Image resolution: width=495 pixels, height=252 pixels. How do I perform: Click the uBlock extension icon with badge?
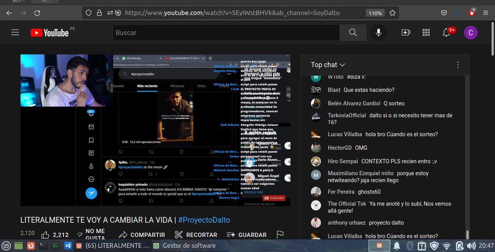pyautogui.click(x=471, y=13)
